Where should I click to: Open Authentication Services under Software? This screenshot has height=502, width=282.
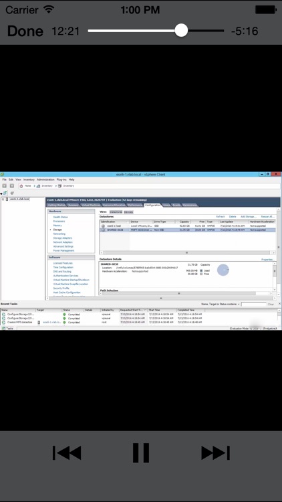[66, 276]
